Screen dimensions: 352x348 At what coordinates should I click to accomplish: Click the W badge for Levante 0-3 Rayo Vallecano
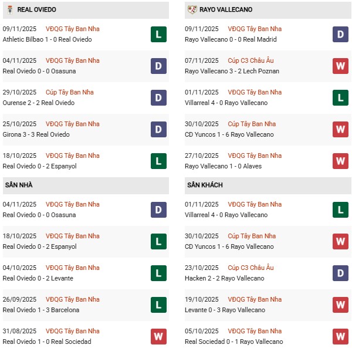340,305
